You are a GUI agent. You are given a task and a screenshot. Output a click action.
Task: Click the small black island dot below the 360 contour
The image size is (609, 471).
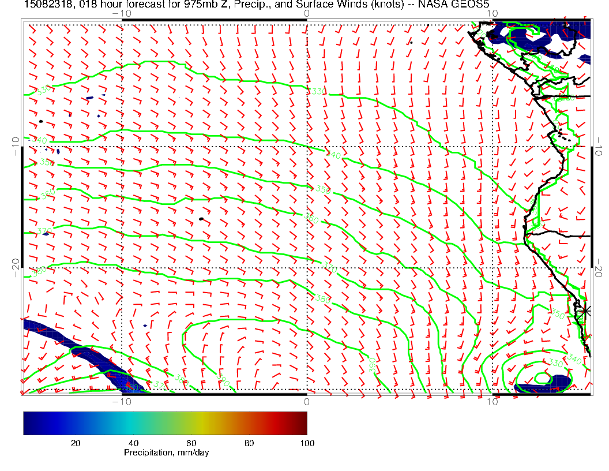click(201, 219)
